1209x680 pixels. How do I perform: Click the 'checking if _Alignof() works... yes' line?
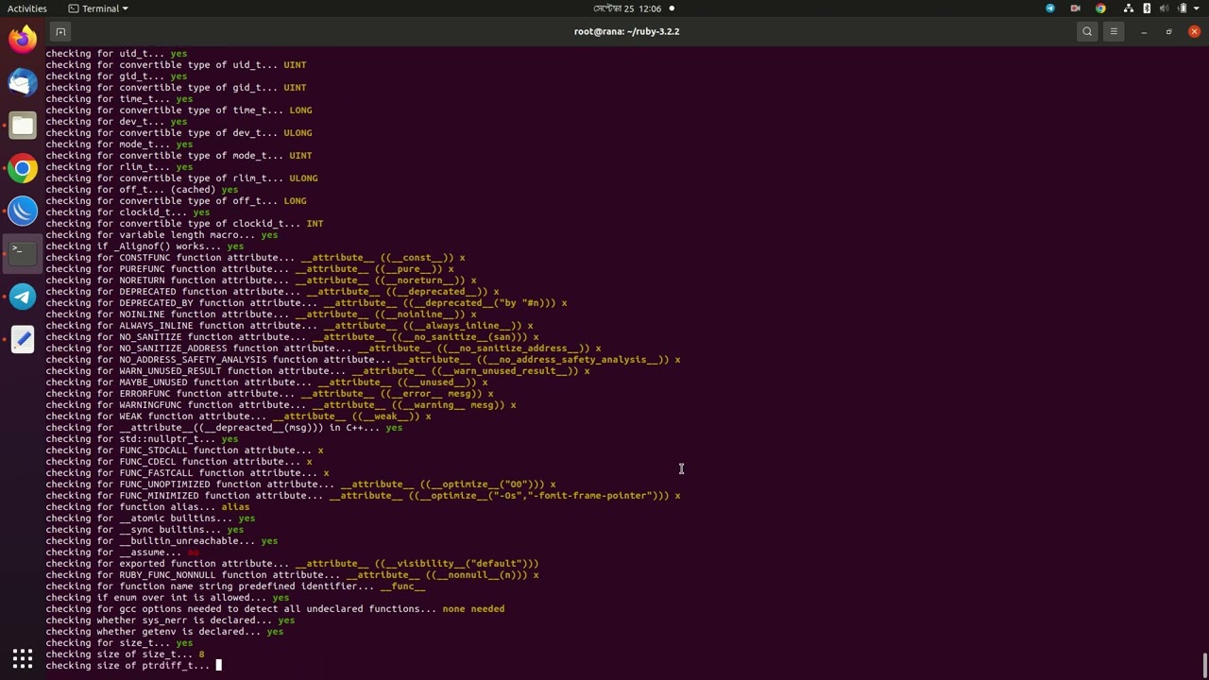145,246
